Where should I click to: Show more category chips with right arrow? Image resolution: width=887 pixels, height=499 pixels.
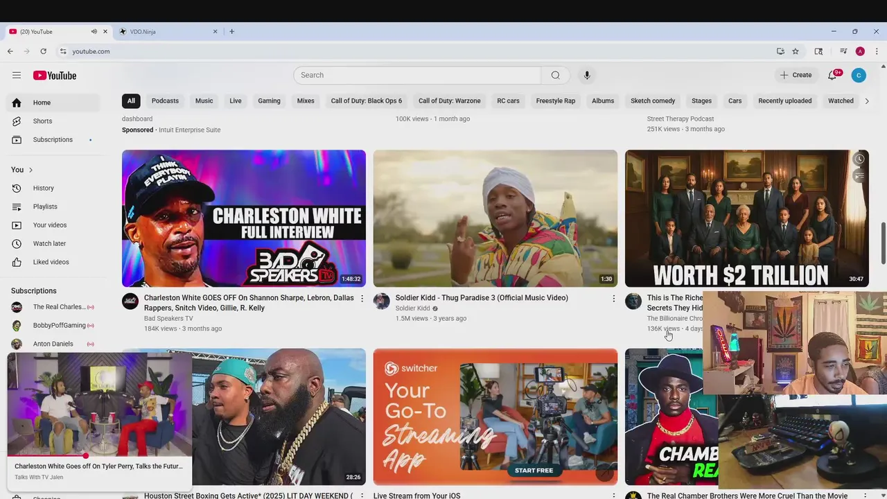(x=866, y=101)
